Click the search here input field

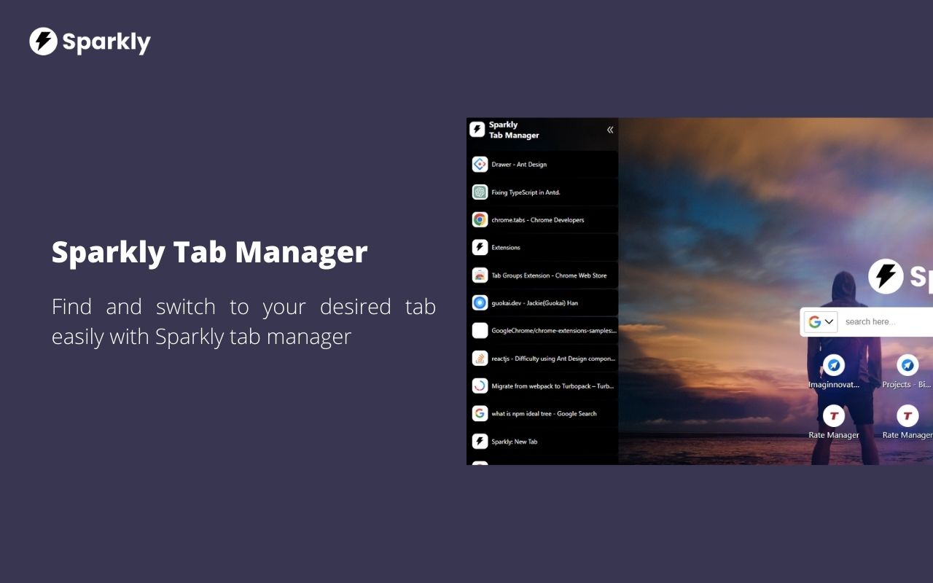click(882, 321)
